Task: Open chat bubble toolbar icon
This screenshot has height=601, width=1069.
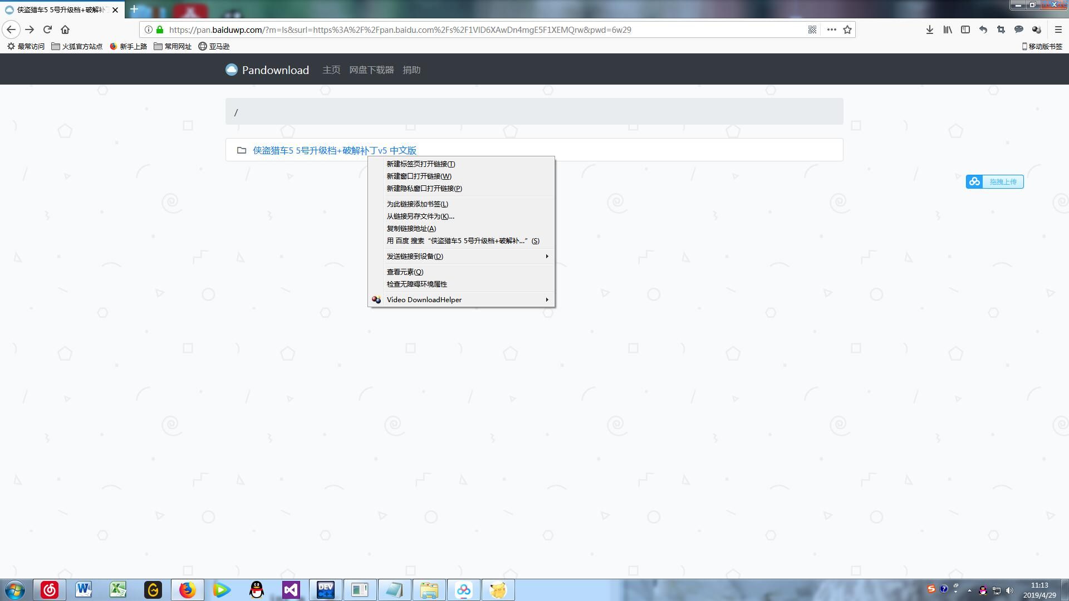Action: 1019,29
